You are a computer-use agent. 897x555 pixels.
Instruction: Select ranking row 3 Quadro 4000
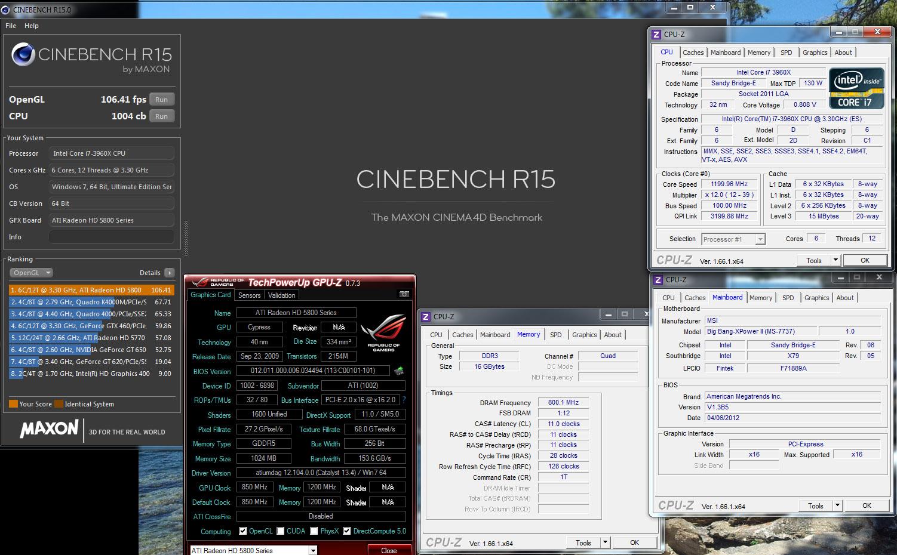point(91,314)
